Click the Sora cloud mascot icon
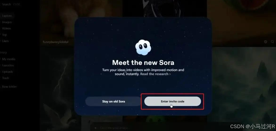276x131 pixels. 143,47
